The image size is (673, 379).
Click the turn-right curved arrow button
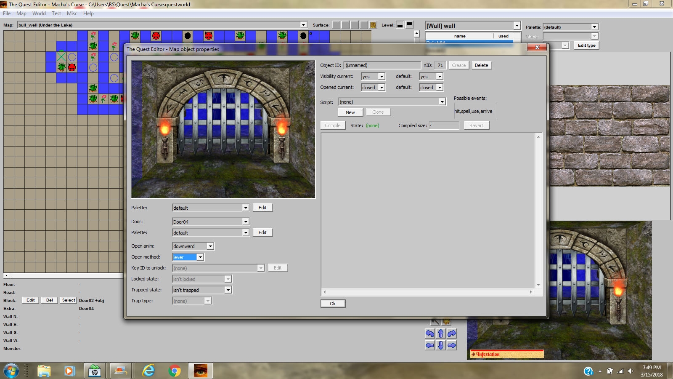pos(452,334)
